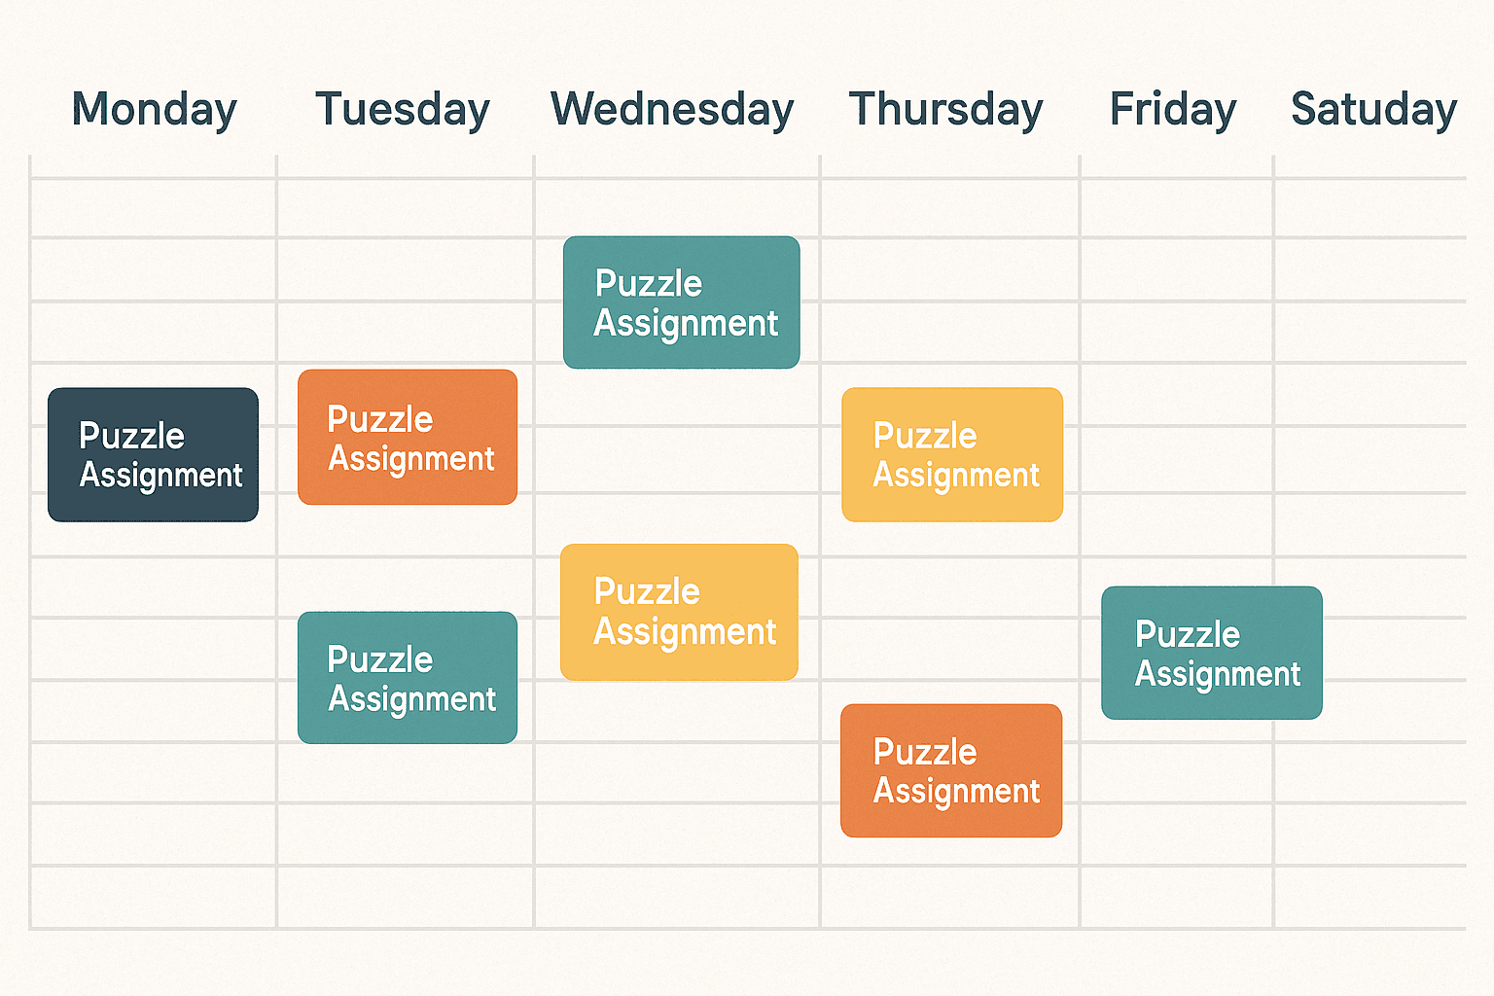Click the Wednesday day header
This screenshot has width=1494, height=996.
click(672, 109)
